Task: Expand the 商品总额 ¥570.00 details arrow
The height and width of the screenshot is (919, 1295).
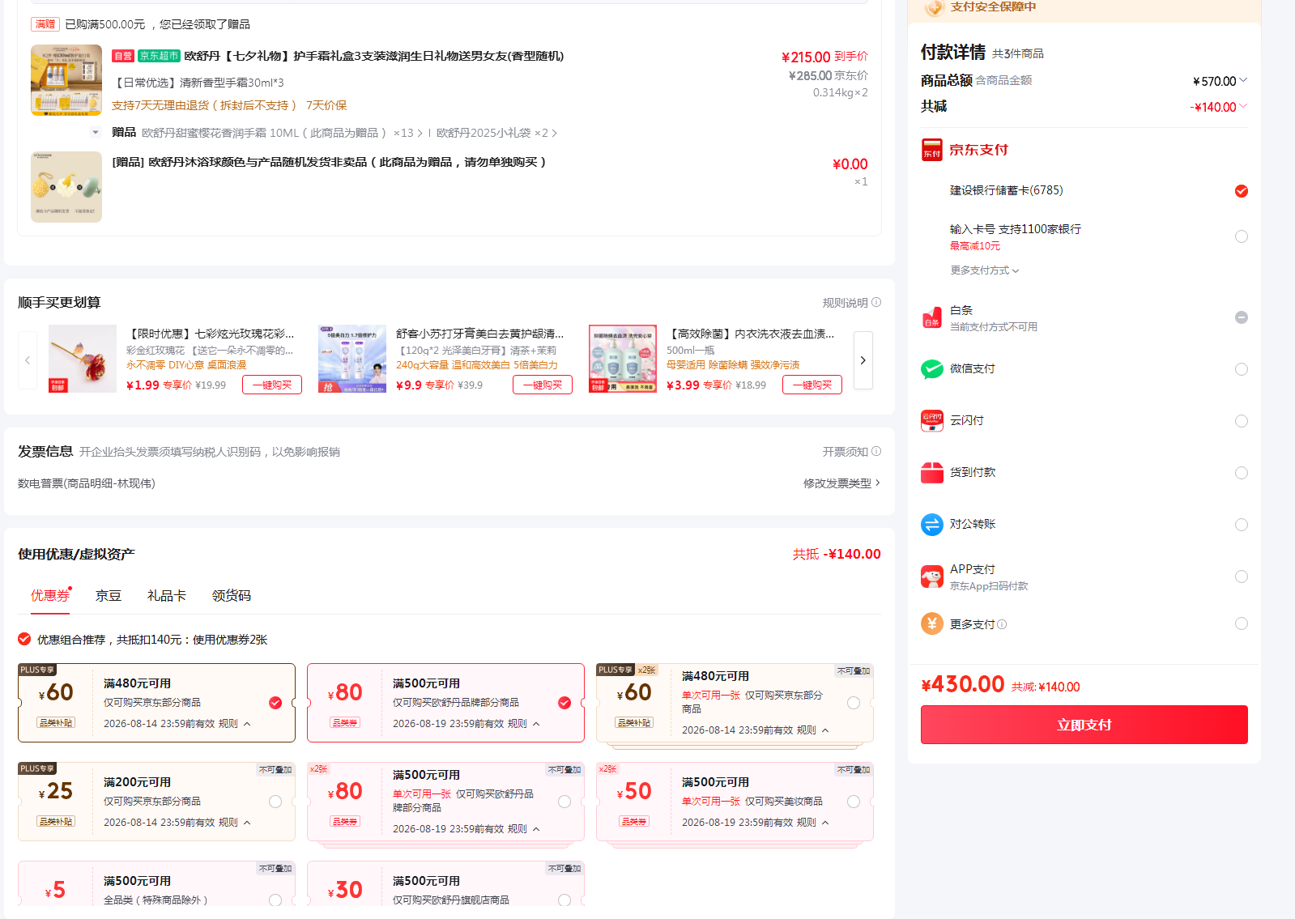Action: [1243, 80]
